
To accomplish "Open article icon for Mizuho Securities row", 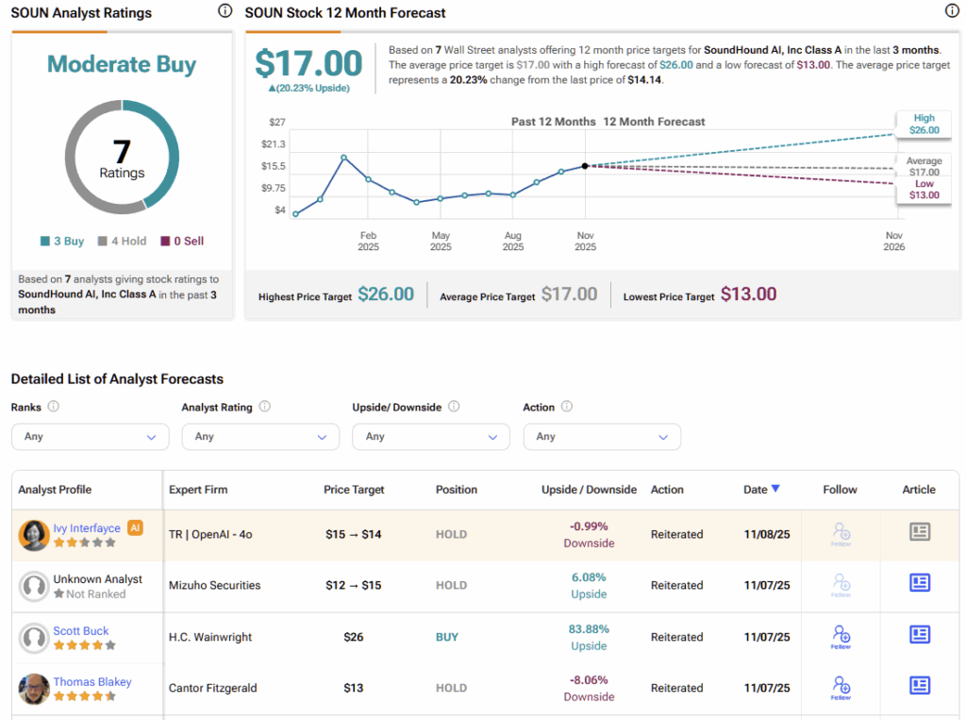I will [x=920, y=583].
